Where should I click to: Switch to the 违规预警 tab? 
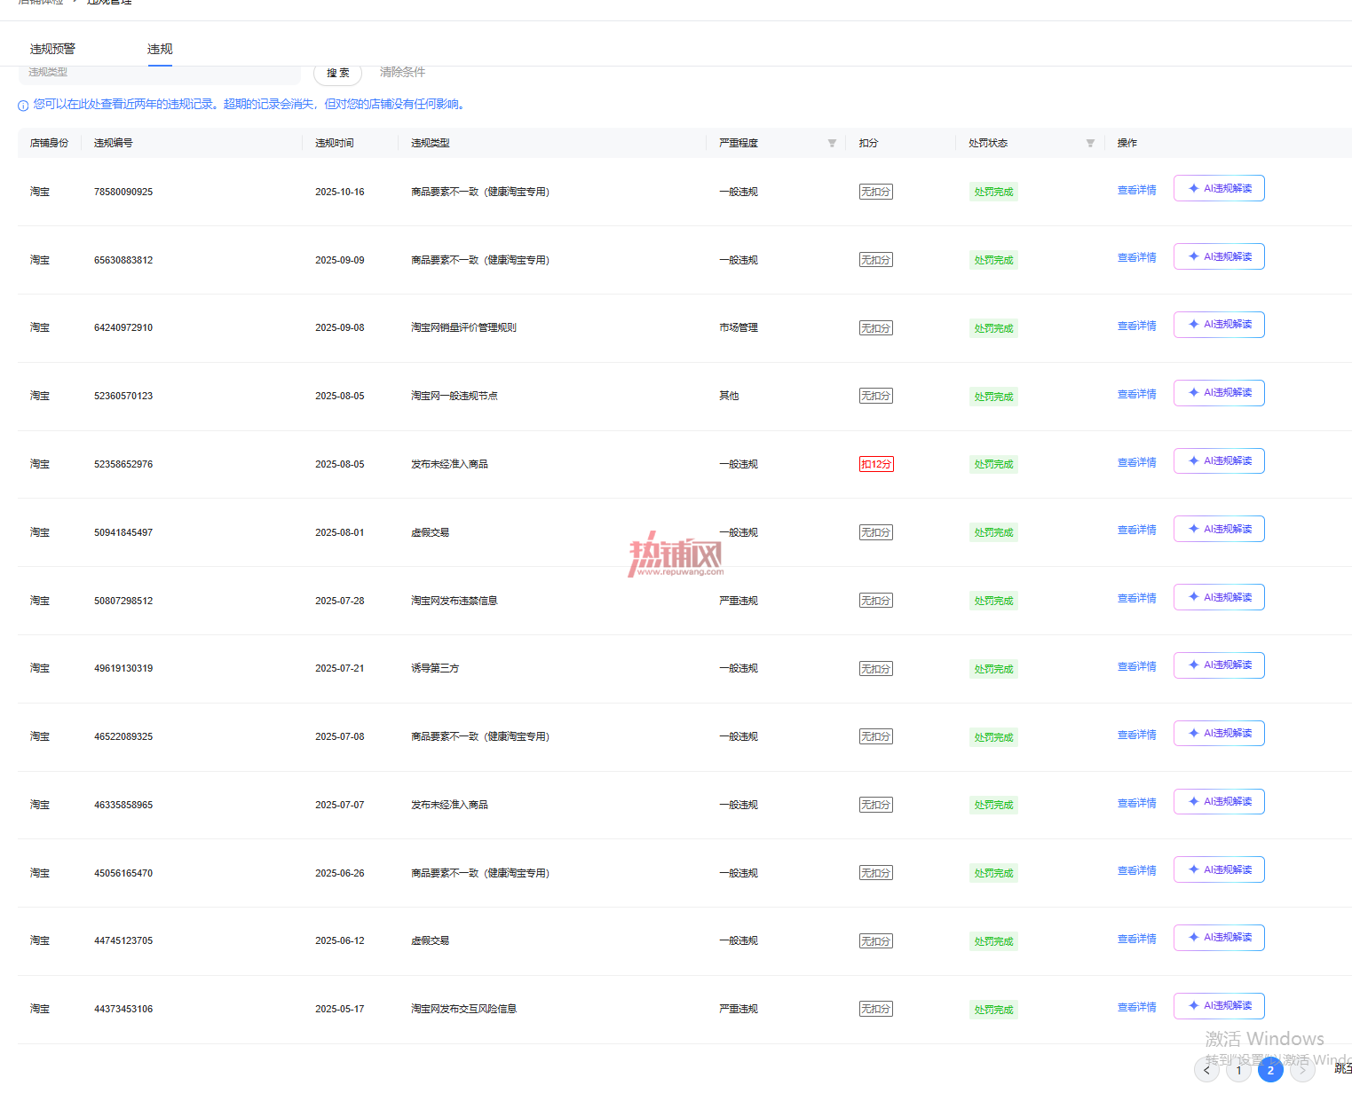click(52, 49)
